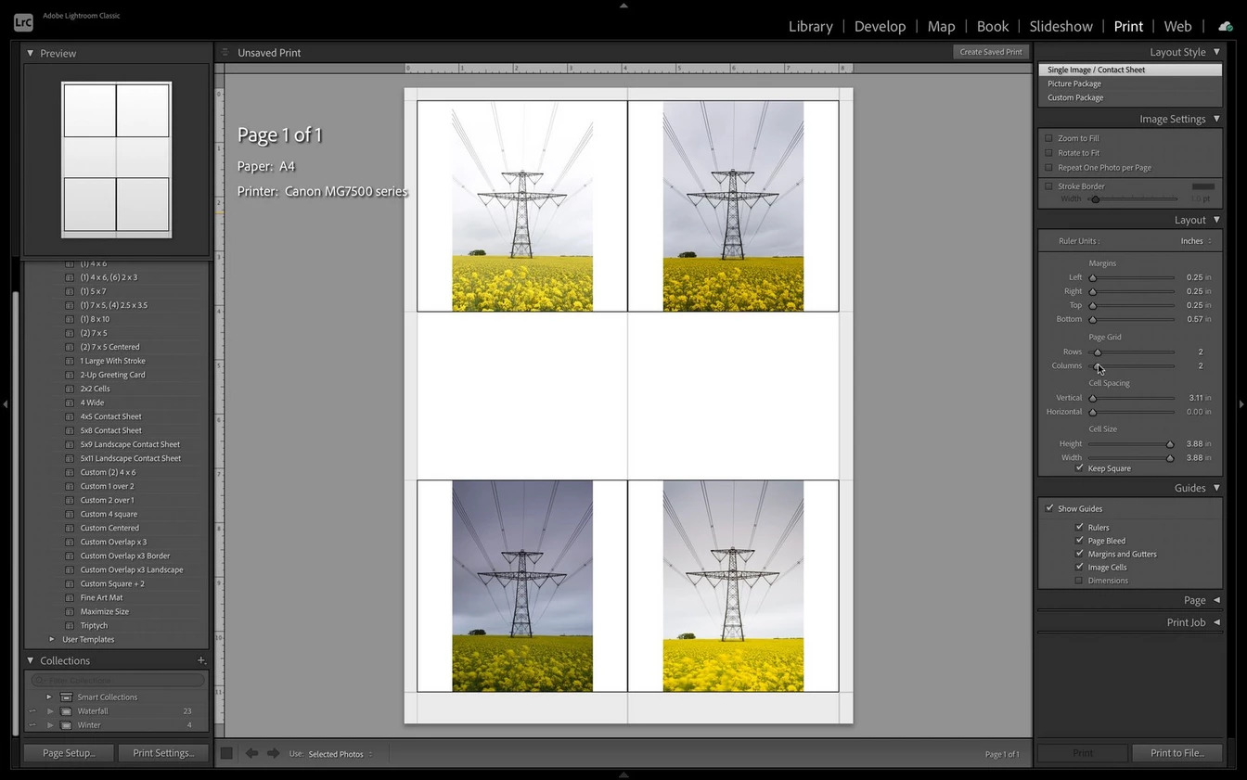1247x780 pixels.
Task: Uncheck Margins and Gutters checkbox
Action: pyautogui.click(x=1079, y=554)
